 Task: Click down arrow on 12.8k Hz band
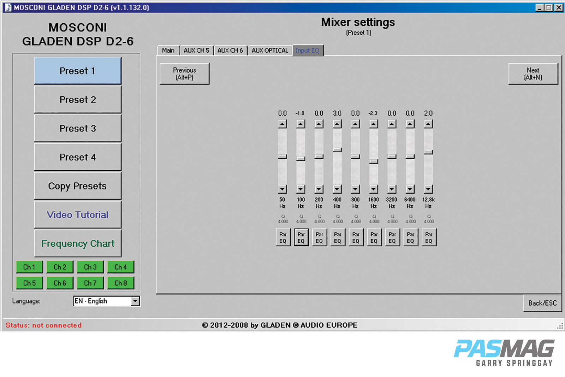(x=428, y=189)
